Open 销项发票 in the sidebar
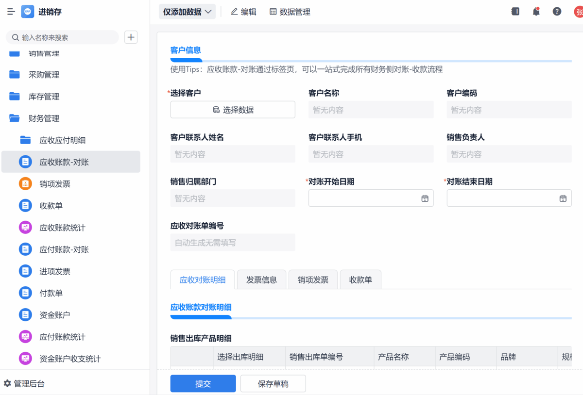The width and height of the screenshot is (583, 395). coord(54,184)
